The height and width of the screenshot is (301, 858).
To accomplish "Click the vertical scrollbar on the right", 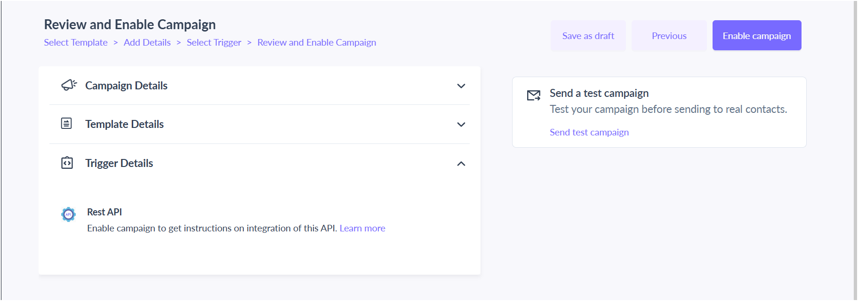I will pyautogui.click(x=855, y=150).
